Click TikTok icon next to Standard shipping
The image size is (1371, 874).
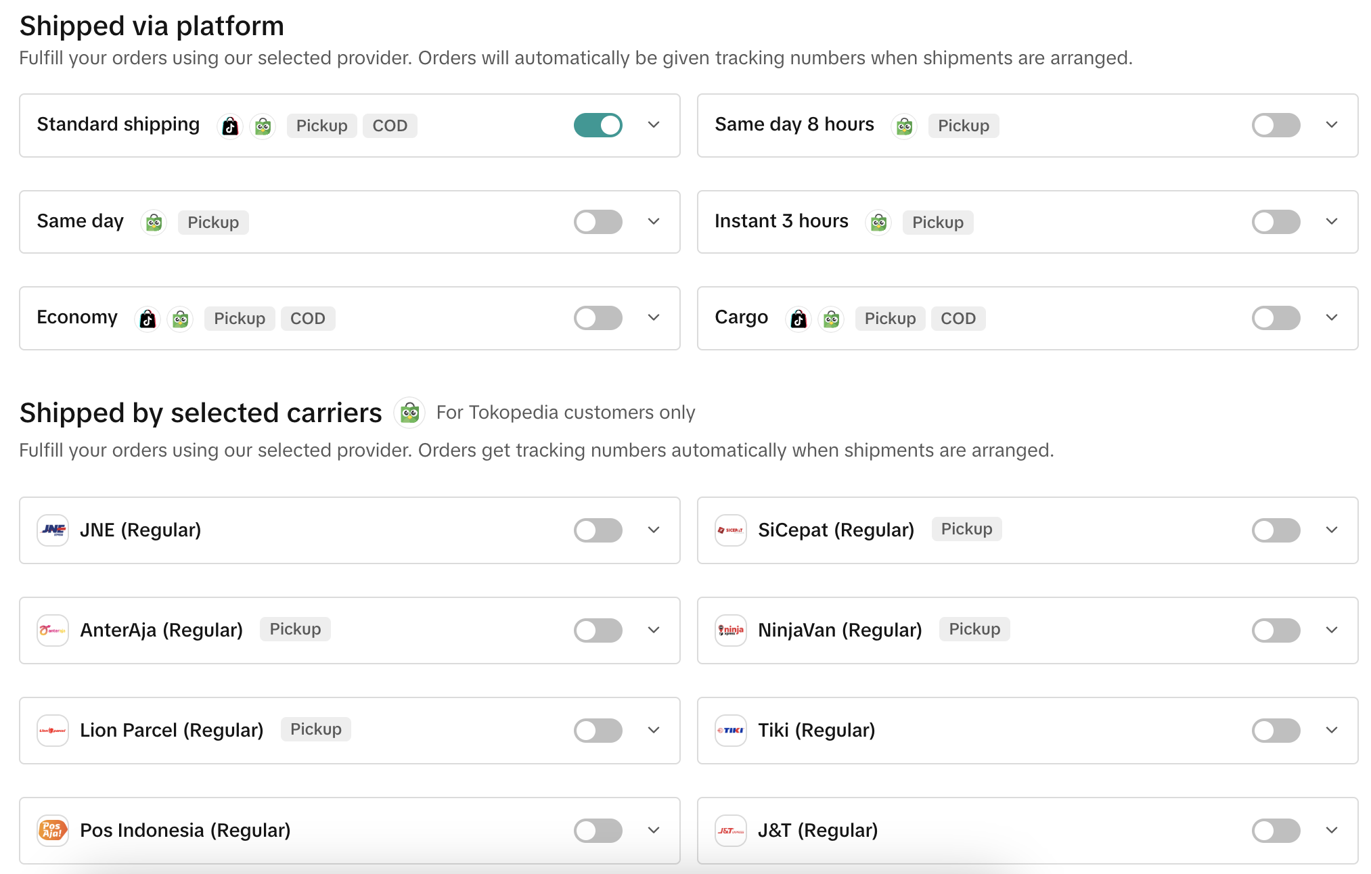pyautogui.click(x=230, y=126)
